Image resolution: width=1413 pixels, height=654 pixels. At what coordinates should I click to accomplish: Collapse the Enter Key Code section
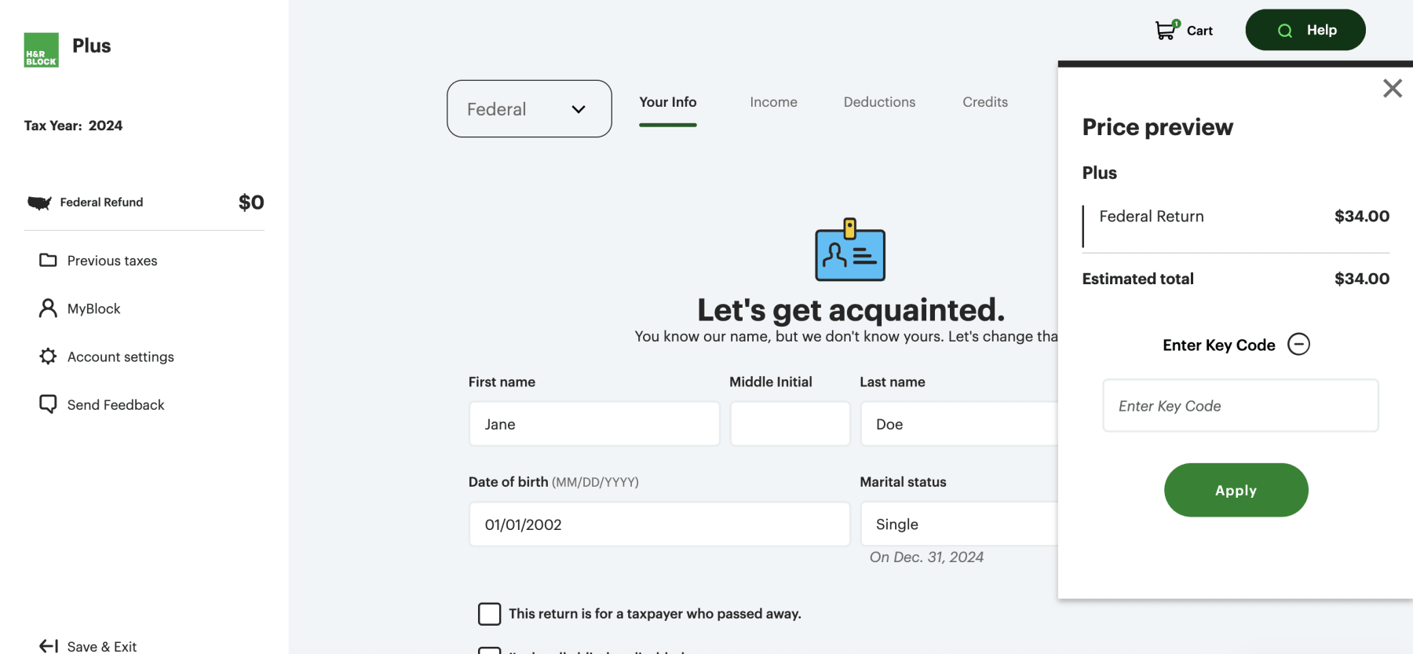tap(1299, 345)
